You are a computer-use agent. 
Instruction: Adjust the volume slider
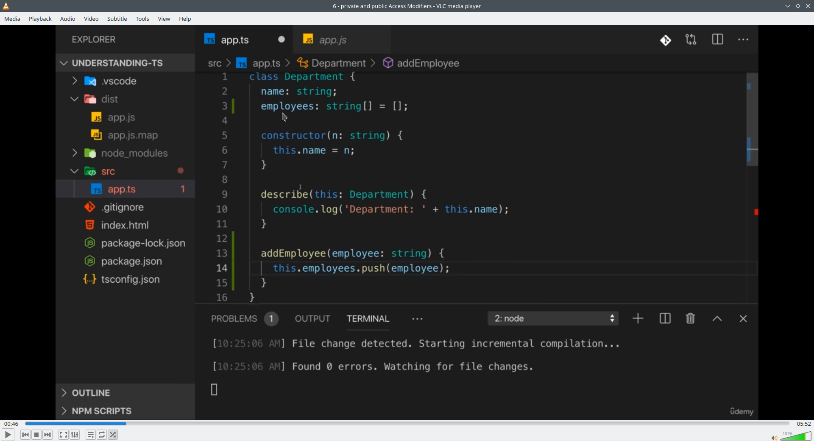(796, 436)
